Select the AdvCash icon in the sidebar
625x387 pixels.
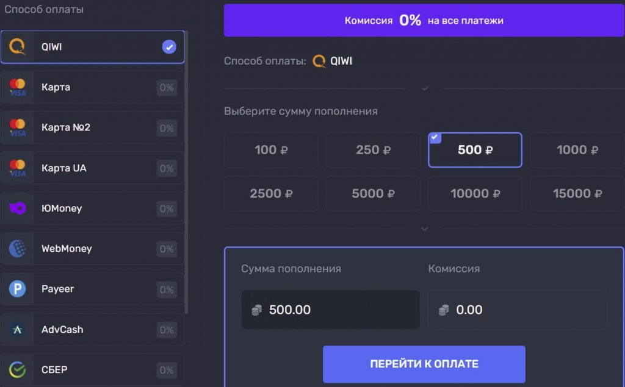[x=17, y=329]
